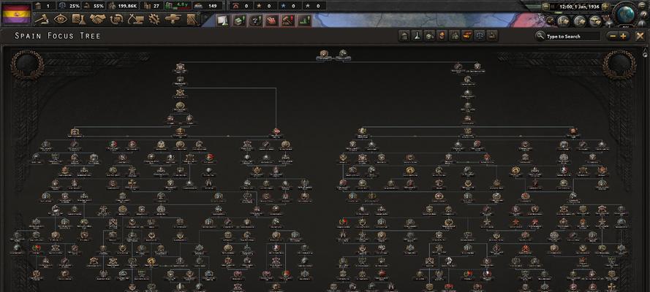Click the war support indicator showing 55%
The height and width of the screenshot is (292, 650).
tap(94, 6)
